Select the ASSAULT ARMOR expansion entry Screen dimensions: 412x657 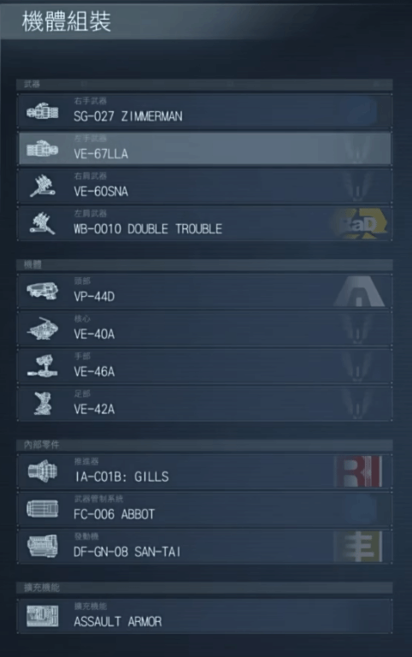tap(205, 616)
